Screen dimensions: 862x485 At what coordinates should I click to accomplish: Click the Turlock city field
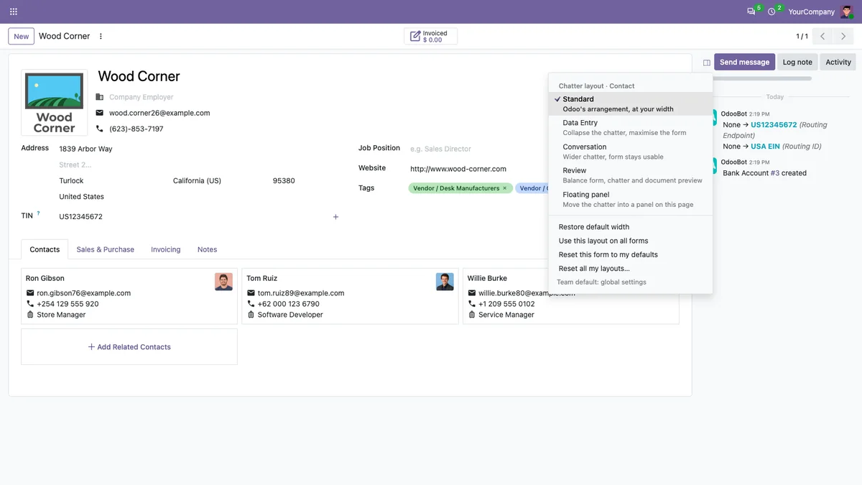[113, 181]
